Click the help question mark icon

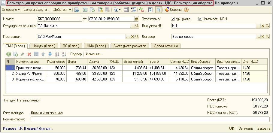click(x=186, y=10)
